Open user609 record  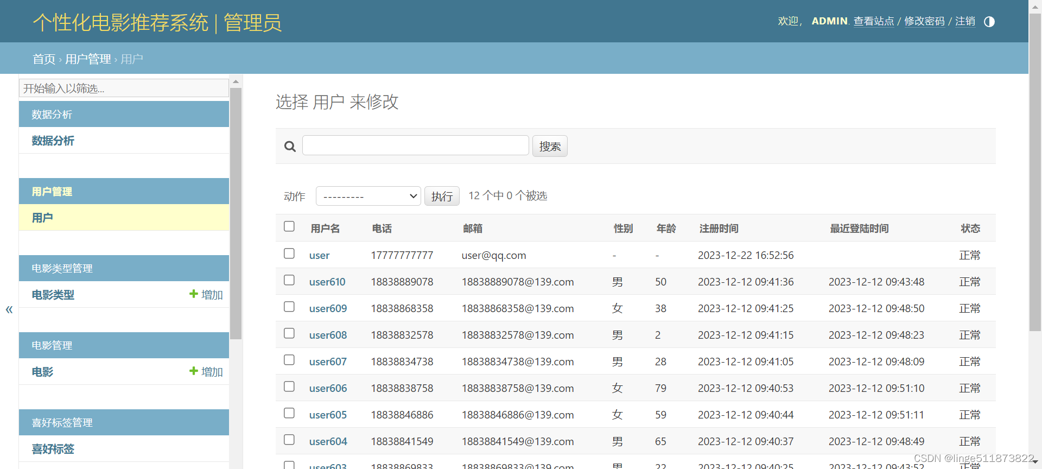(328, 308)
